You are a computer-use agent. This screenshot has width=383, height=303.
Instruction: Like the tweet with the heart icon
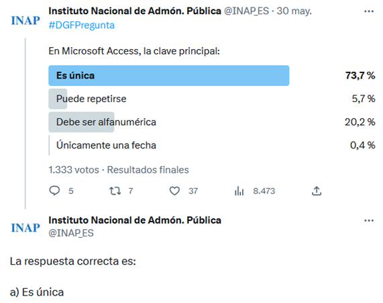pyautogui.click(x=174, y=191)
